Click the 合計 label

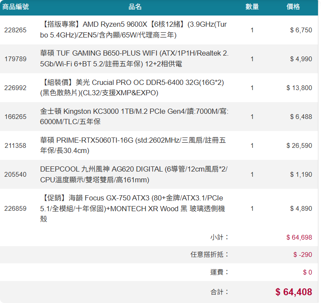click(x=219, y=292)
